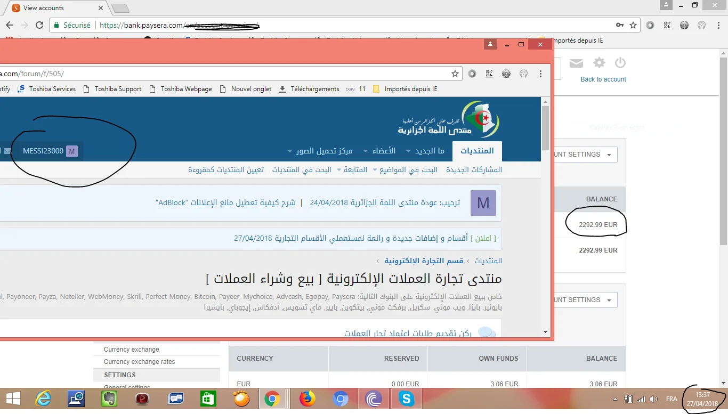This screenshot has width=728, height=414.
Task: Open Account Settings dropdown above the currency table
Action: point(585,300)
